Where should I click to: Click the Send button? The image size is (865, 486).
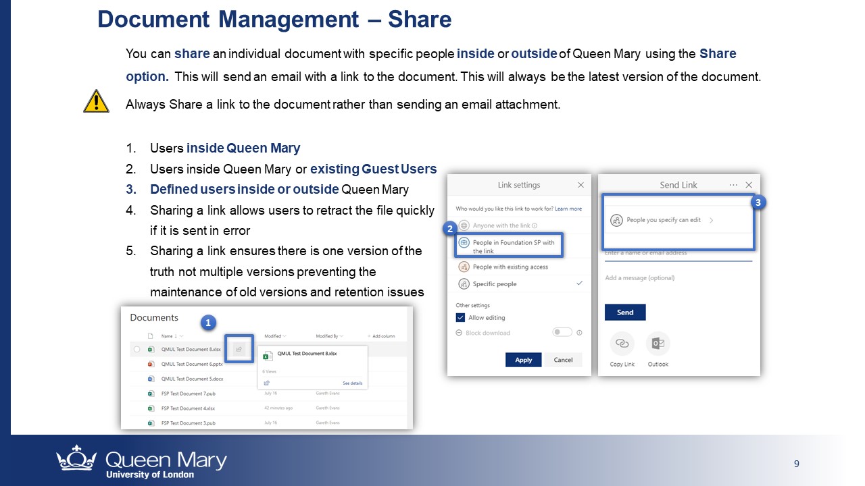click(x=625, y=312)
